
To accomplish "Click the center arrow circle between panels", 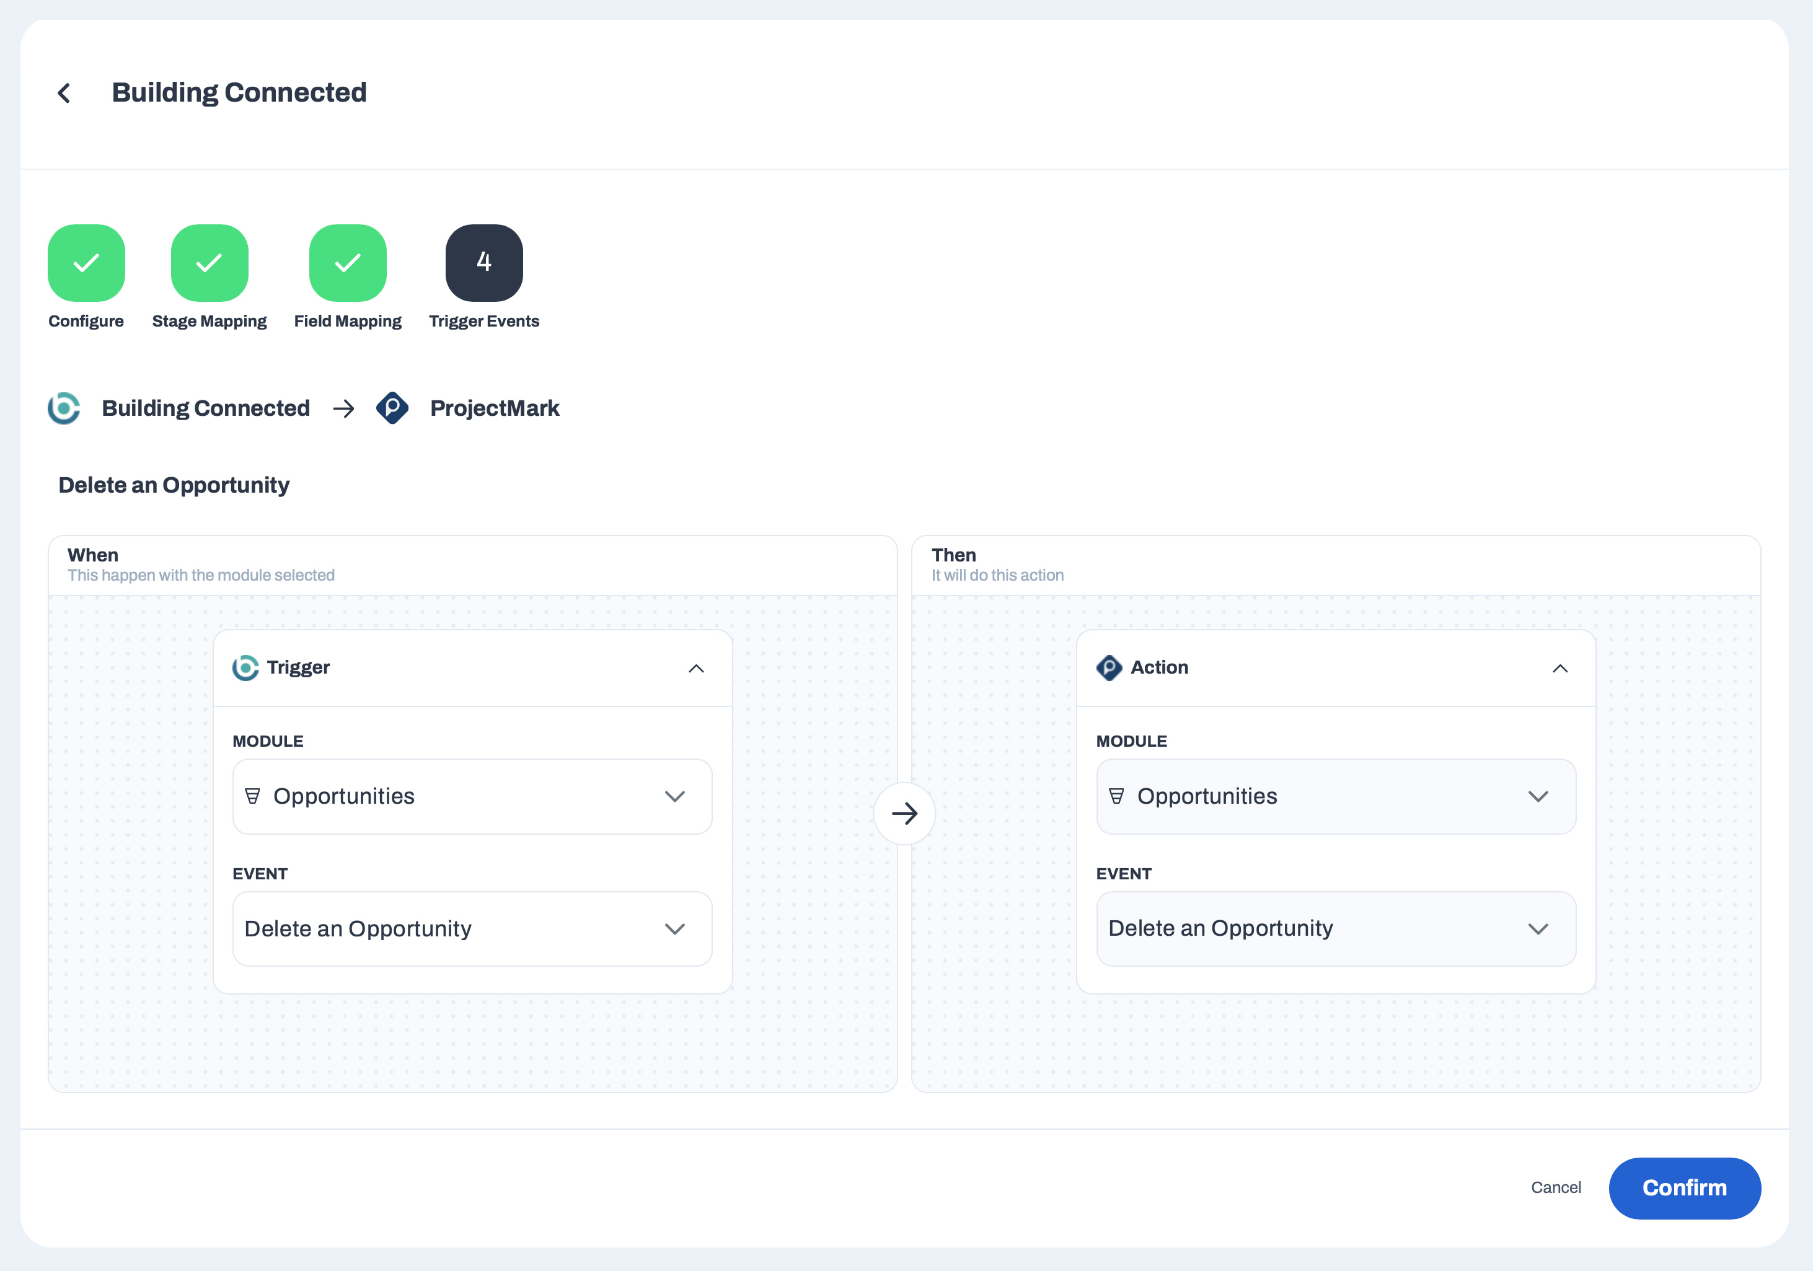I will [904, 813].
